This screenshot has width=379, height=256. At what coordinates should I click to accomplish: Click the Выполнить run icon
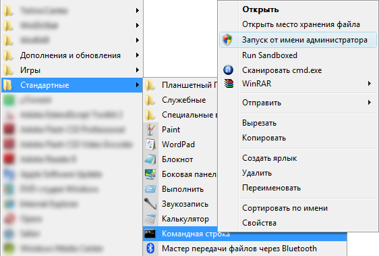pos(150,189)
